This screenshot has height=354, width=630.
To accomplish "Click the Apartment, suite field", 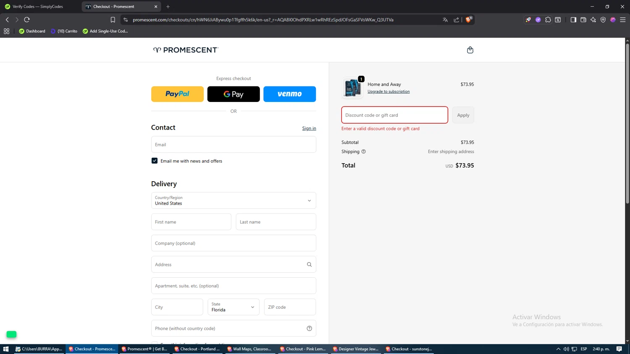I will point(234,286).
